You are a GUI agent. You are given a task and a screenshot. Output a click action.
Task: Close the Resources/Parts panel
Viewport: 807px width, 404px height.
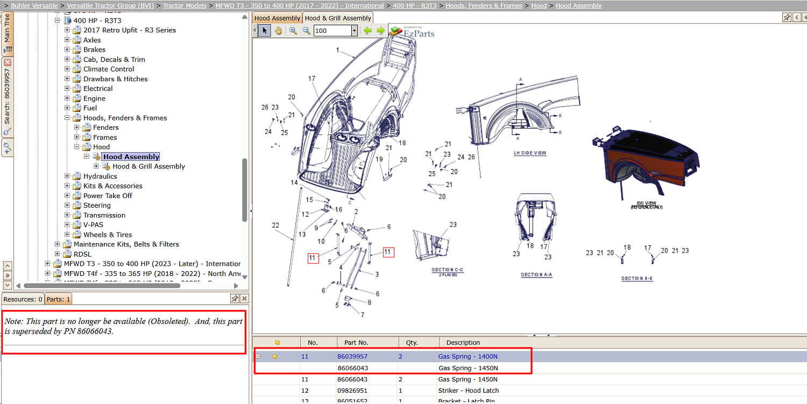(x=244, y=298)
